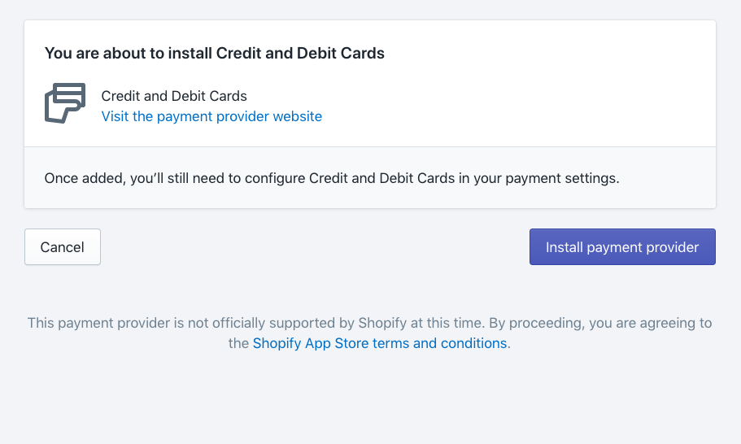Click the 'conditions' word in the terms link
The width and height of the screenshot is (741, 444).
click(x=474, y=343)
